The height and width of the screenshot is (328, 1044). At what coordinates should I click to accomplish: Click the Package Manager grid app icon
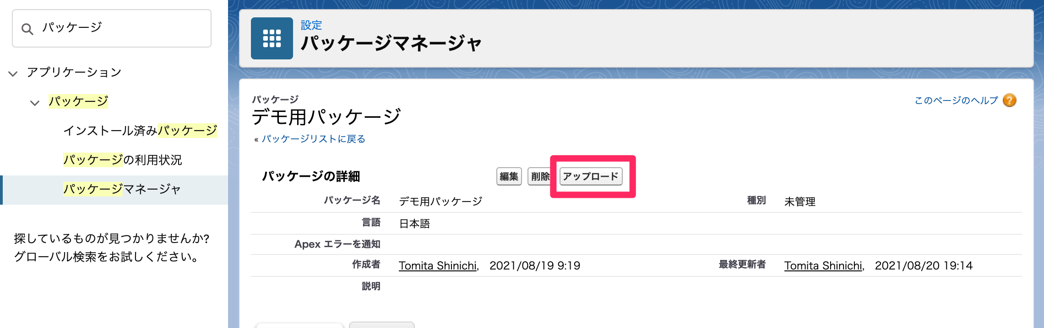272,38
